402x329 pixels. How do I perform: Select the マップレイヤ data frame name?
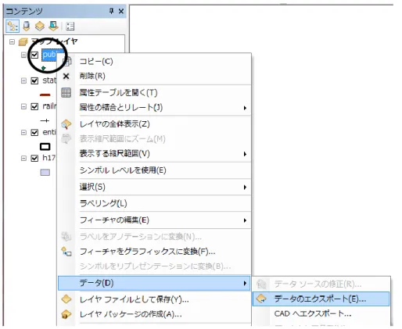pyautogui.click(x=55, y=41)
